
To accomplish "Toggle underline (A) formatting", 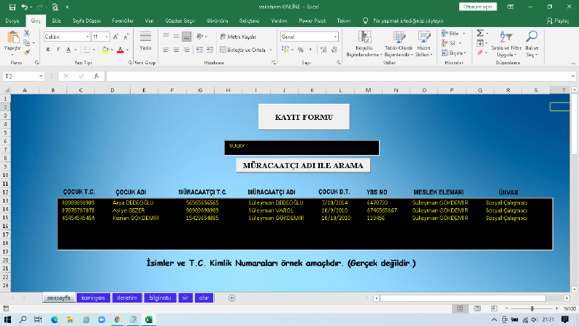I will [69, 50].
